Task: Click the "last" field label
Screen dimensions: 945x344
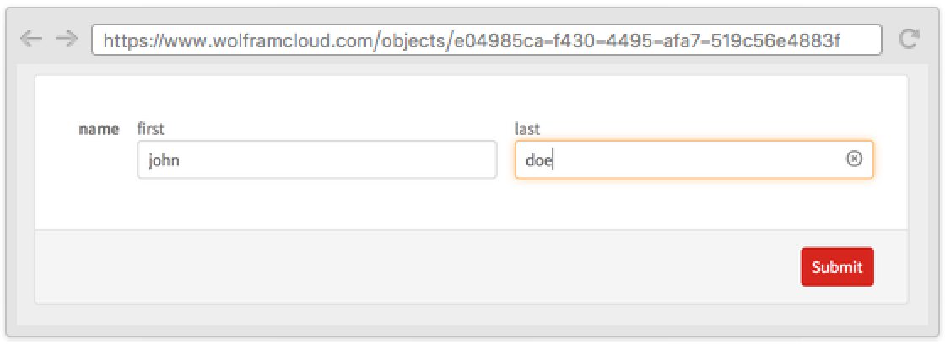Action: 527,129
